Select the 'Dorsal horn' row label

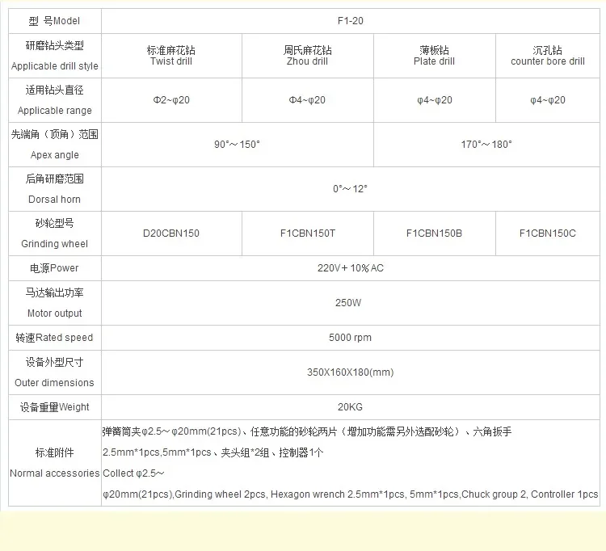pos(54,200)
